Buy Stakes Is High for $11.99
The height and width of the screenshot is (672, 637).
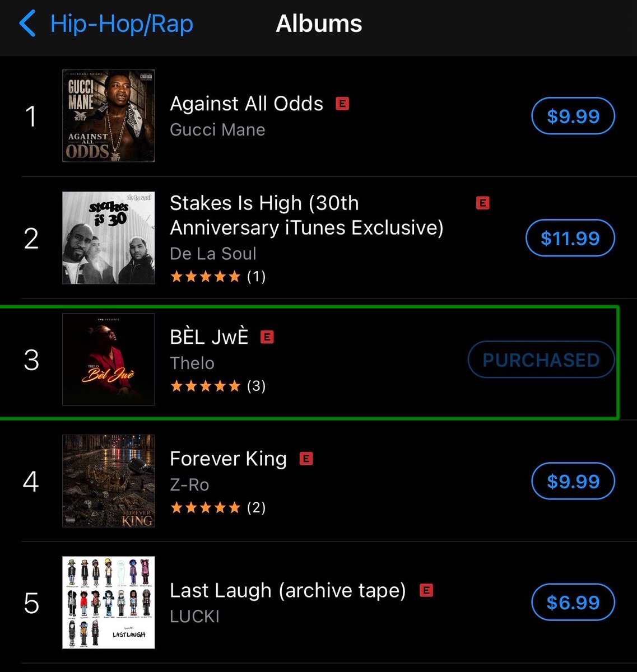point(570,239)
